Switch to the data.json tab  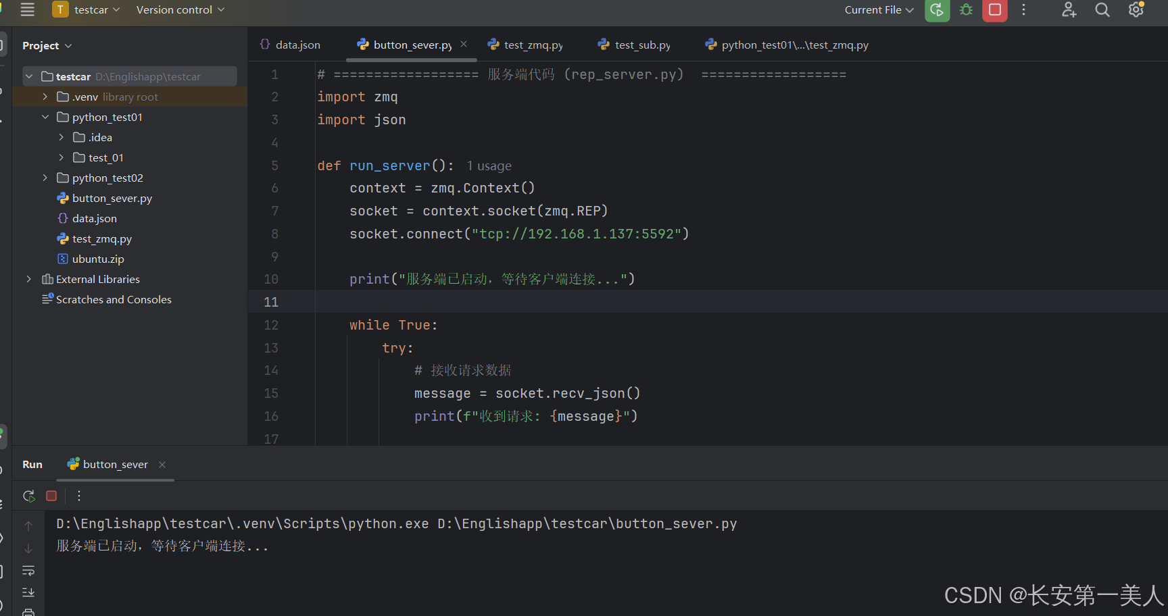click(297, 45)
